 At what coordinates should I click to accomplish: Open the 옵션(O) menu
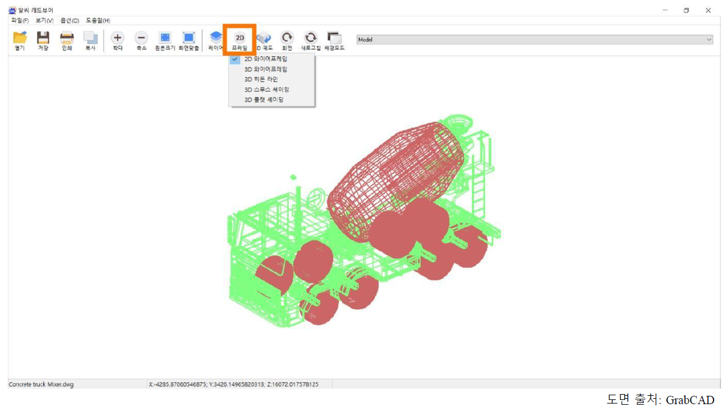click(x=70, y=21)
